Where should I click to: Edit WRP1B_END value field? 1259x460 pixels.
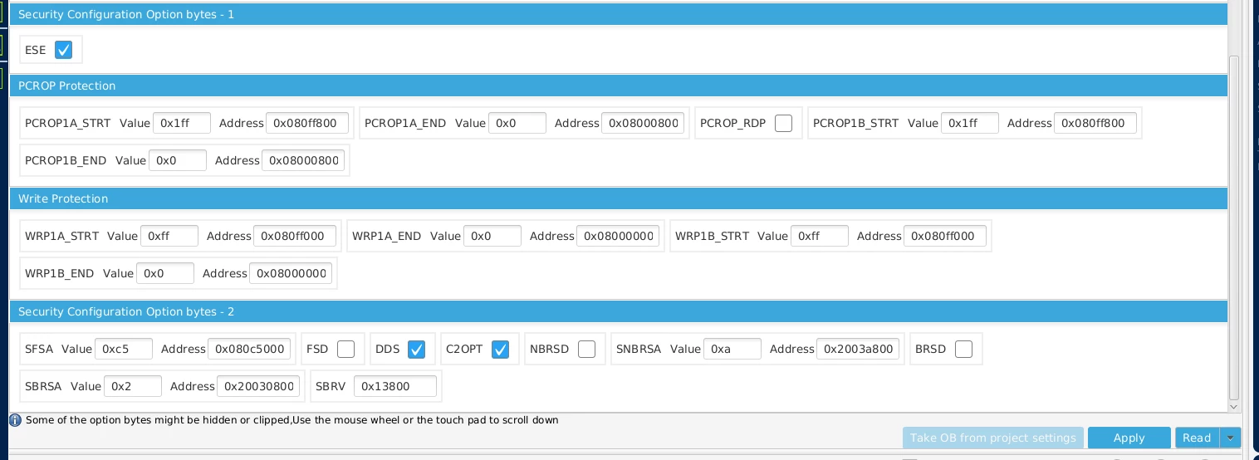pyautogui.click(x=165, y=273)
